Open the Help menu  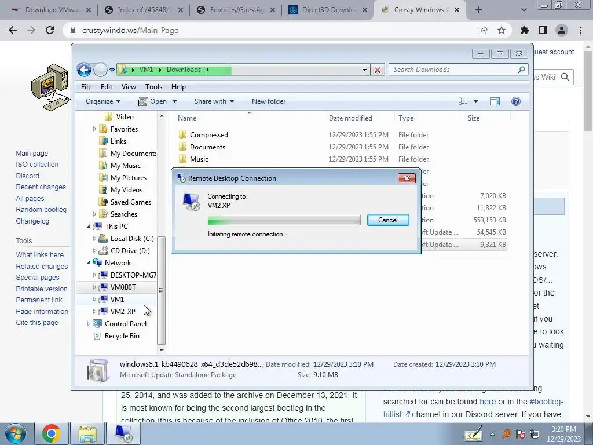[178, 87]
